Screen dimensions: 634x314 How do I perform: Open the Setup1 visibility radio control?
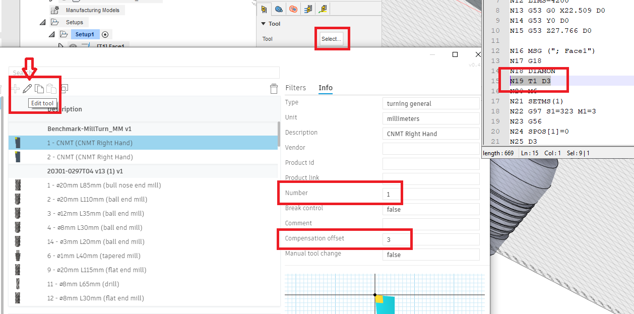click(x=104, y=34)
